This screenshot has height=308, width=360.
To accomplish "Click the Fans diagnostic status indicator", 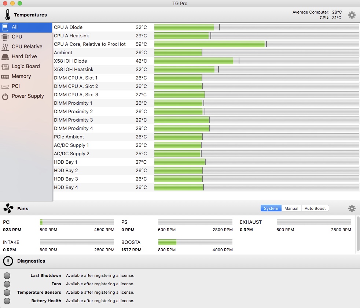I will coord(7,284).
